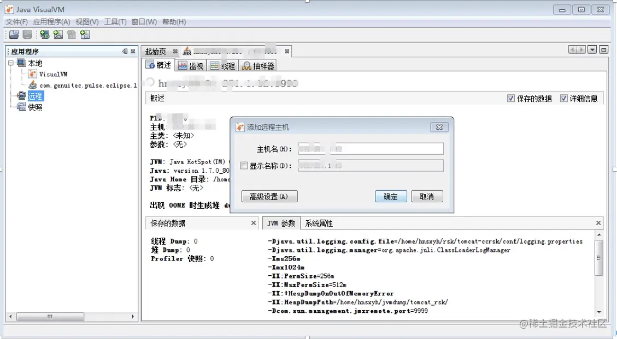
Task: Minimize the 应用程序 side panel
Action: pyautogui.click(x=125, y=51)
